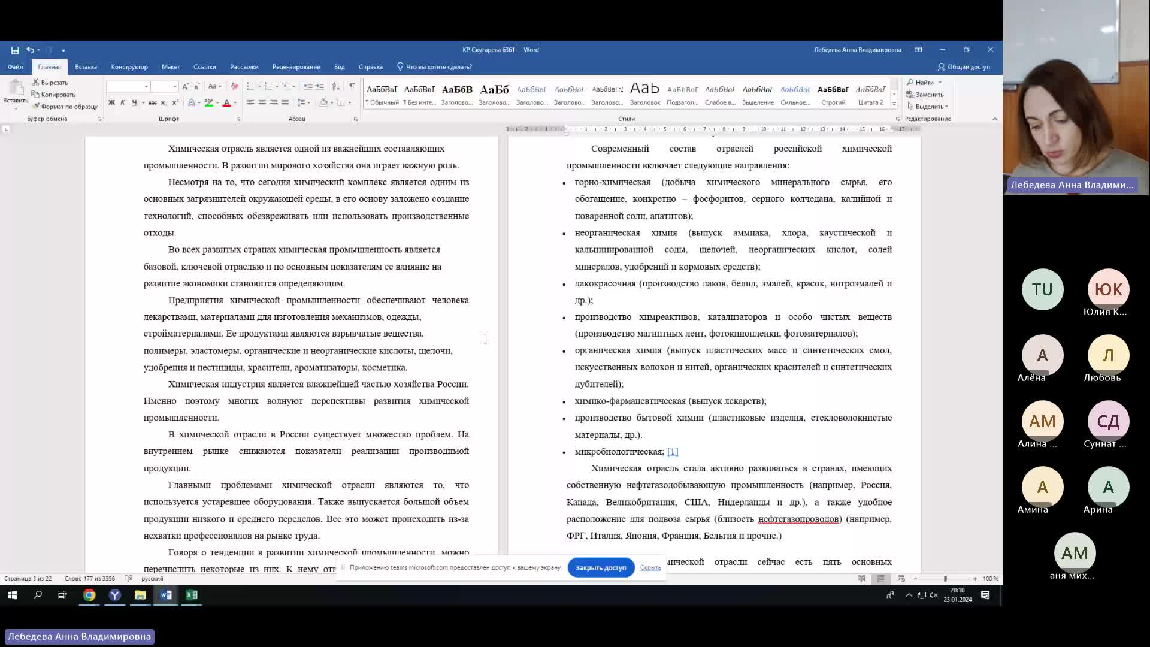Switch to Макет tab

pos(171,67)
